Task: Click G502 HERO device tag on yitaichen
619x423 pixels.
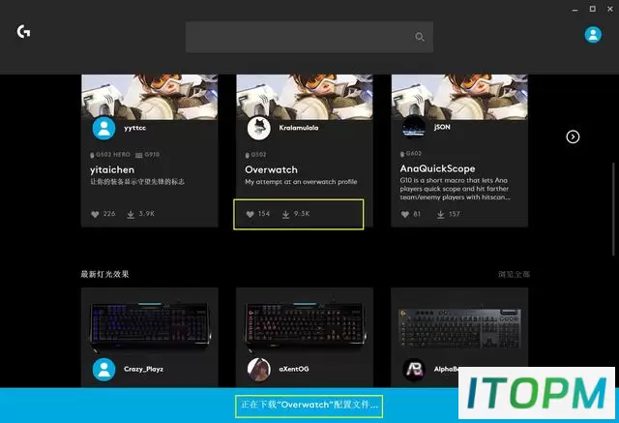Action: tap(110, 155)
